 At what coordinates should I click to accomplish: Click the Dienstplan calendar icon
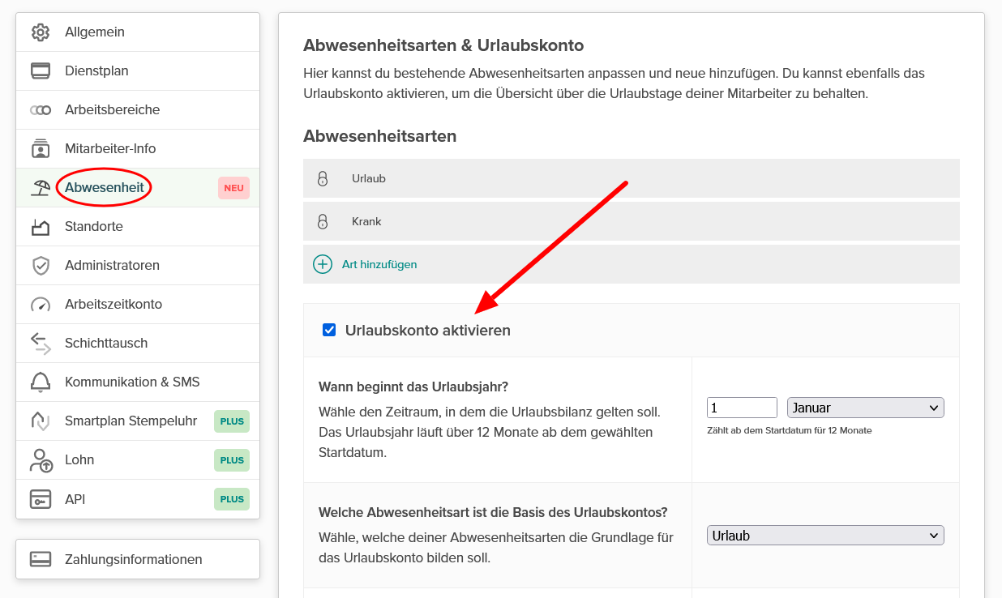click(41, 71)
